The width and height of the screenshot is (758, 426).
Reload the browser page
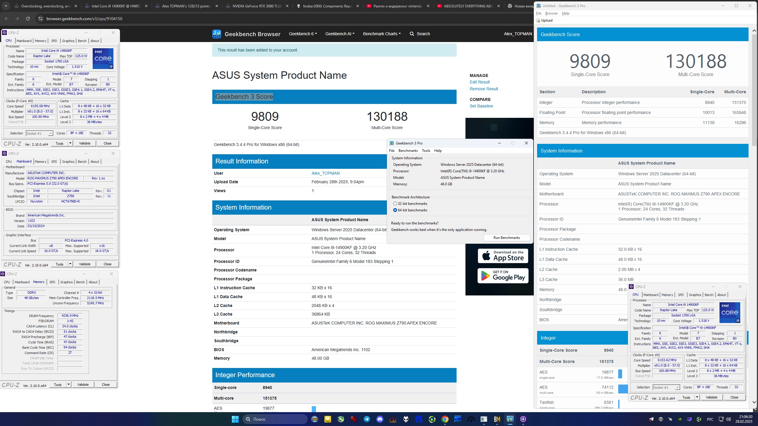click(28, 19)
